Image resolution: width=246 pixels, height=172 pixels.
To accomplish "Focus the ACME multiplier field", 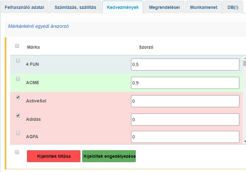I will click(x=185, y=83).
